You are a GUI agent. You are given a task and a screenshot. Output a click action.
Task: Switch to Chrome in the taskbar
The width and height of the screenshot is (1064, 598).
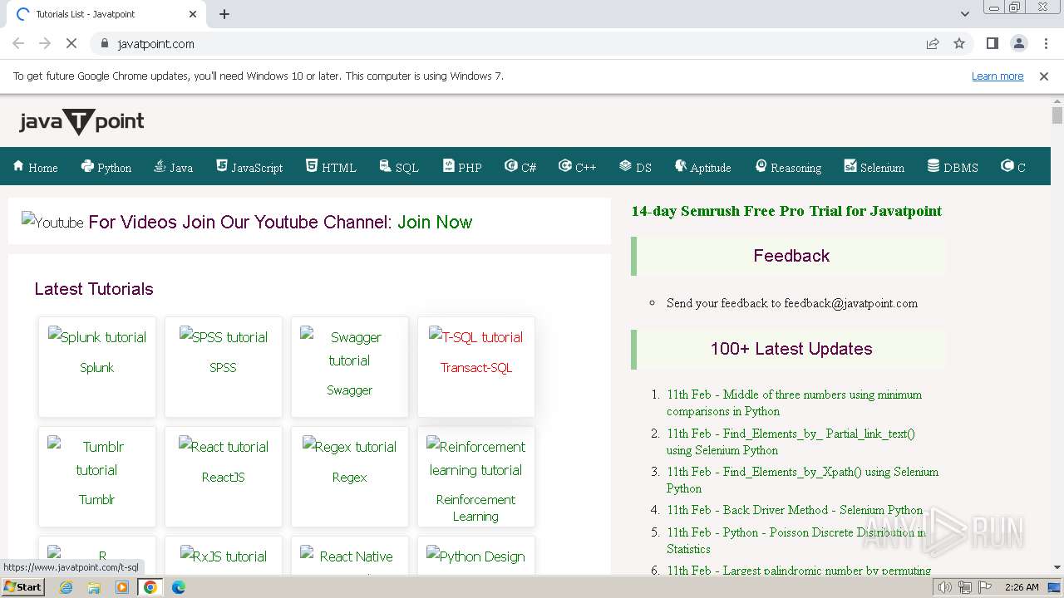tap(150, 587)
